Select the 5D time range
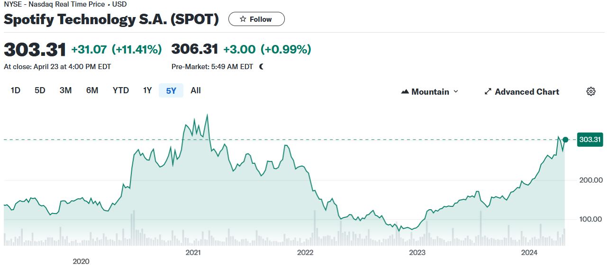 [x=40, y=90]
